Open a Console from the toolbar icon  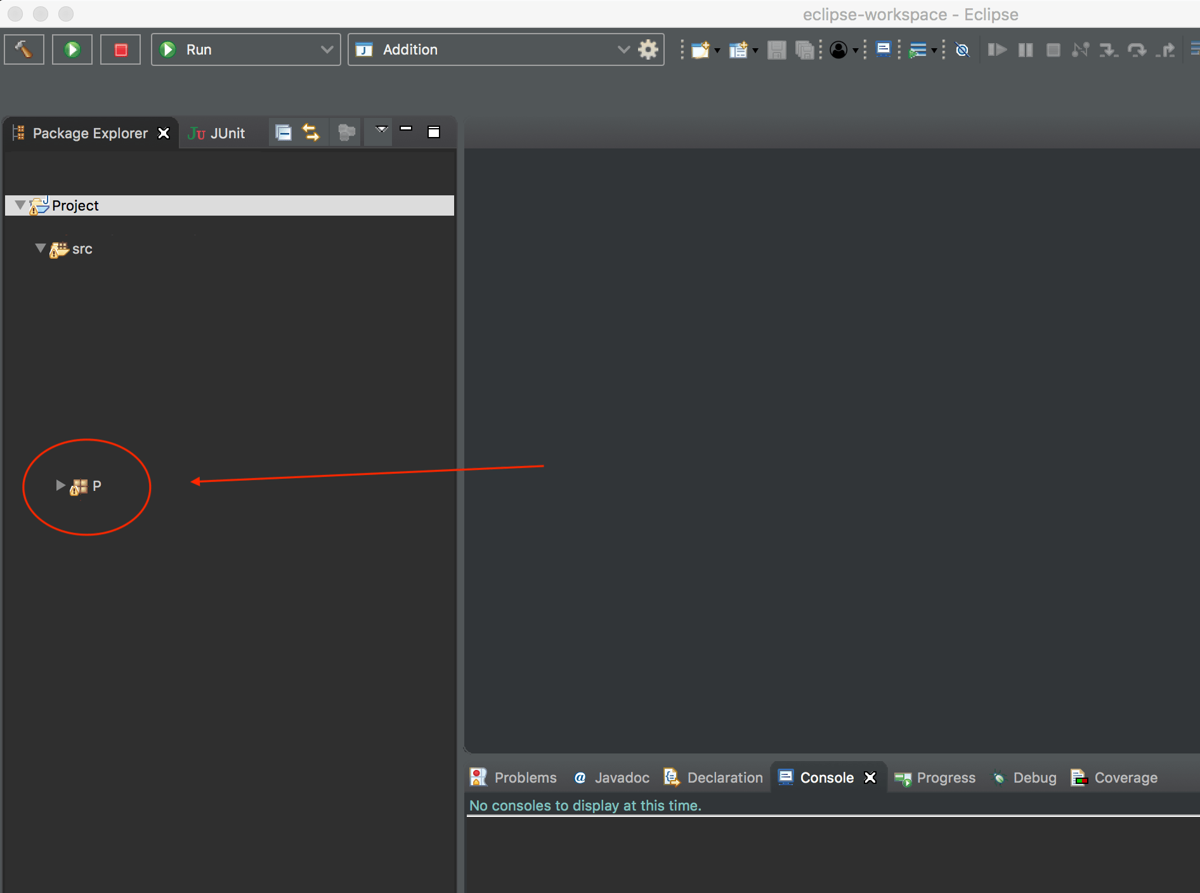883,49
